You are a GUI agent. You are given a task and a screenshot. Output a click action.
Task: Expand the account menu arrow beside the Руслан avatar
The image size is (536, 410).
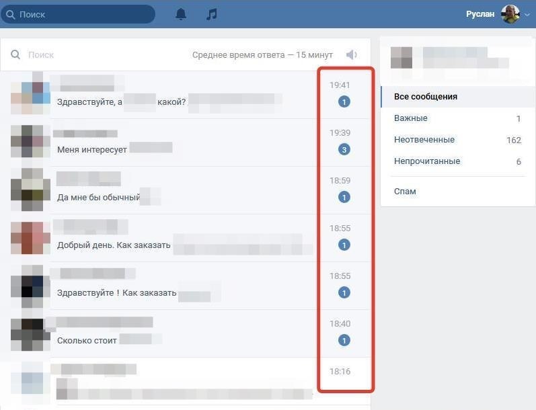click(x=527, y=15)
